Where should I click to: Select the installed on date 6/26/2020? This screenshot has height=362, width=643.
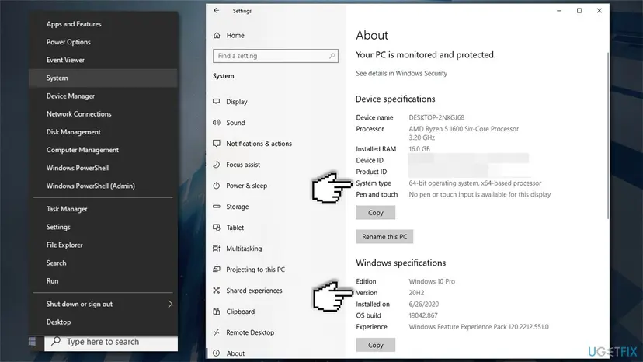[x=423, y=305]
